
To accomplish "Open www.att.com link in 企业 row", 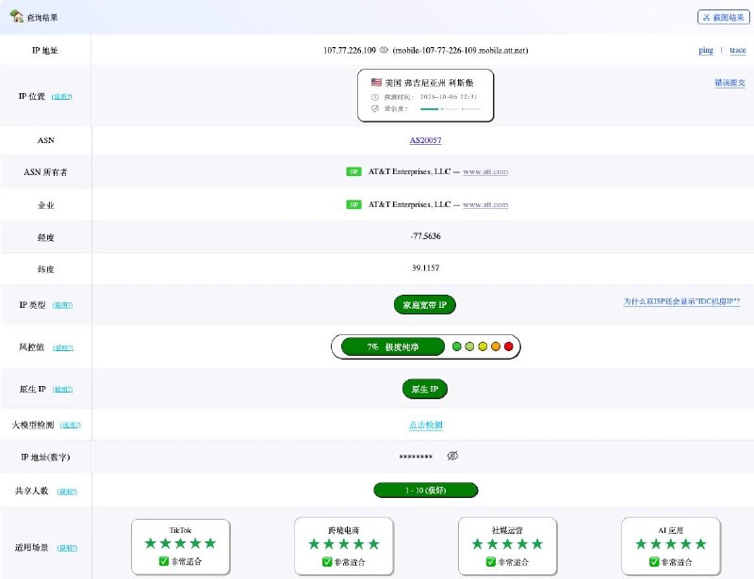I will click(485, 204).
